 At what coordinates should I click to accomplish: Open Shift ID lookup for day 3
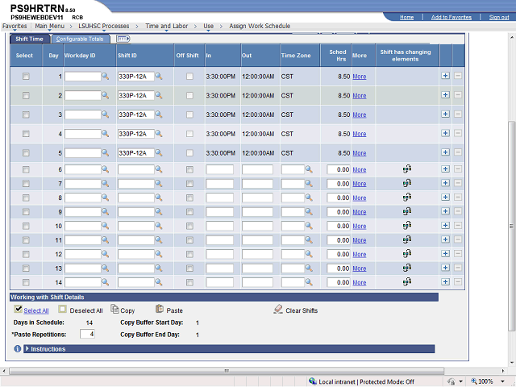point(159,114)
